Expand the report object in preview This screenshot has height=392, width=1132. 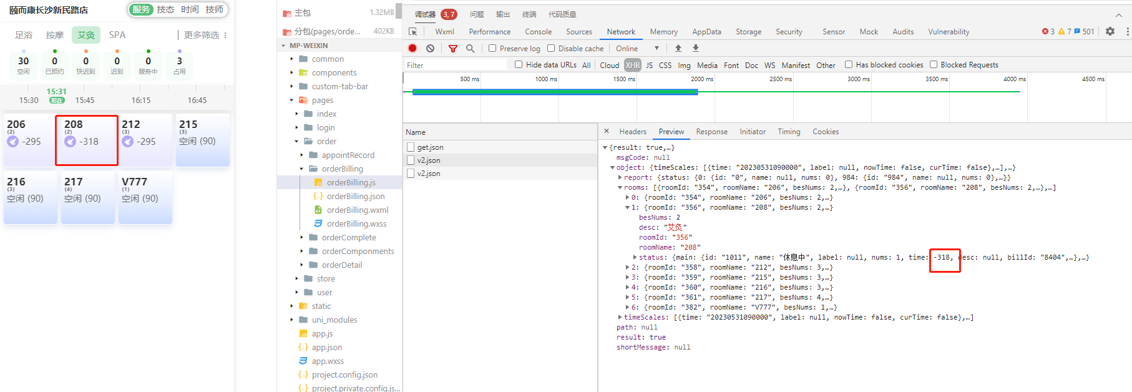620,177
